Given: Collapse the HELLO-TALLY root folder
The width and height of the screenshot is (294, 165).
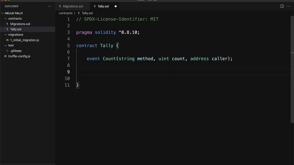Looking at the screenshot, I should click(2, 13).
